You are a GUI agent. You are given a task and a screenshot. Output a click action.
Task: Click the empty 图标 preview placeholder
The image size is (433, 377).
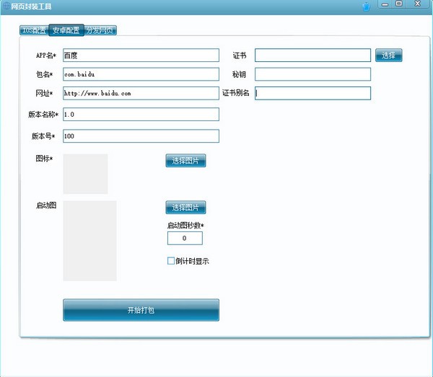[85, 174]
